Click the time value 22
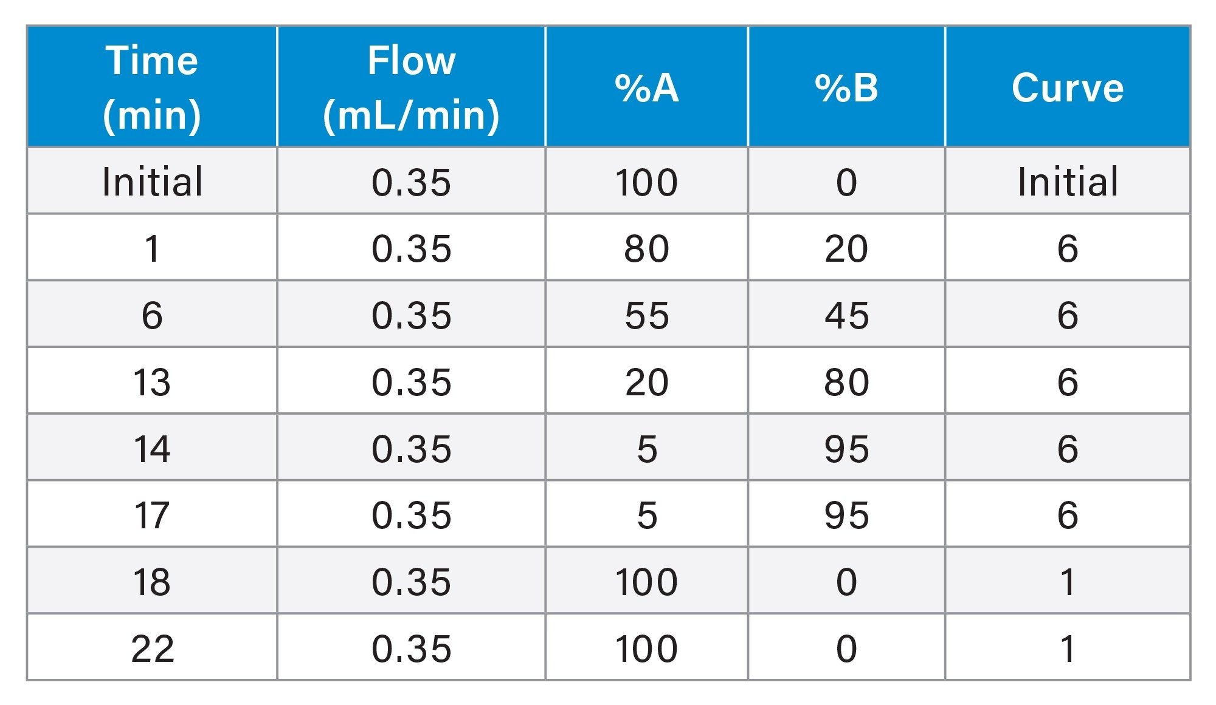This screenshot has height=705, width=1216. click(152, 649)
